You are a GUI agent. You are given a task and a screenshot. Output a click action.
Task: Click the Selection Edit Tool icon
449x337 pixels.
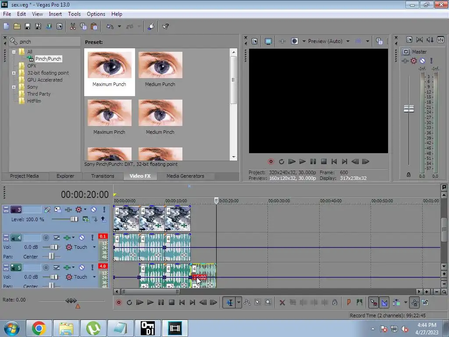click(x=257, y=302)
